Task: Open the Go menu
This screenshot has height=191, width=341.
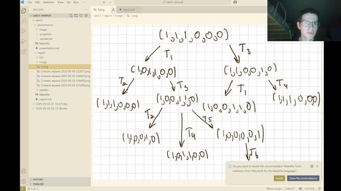Action: [69, 2]
